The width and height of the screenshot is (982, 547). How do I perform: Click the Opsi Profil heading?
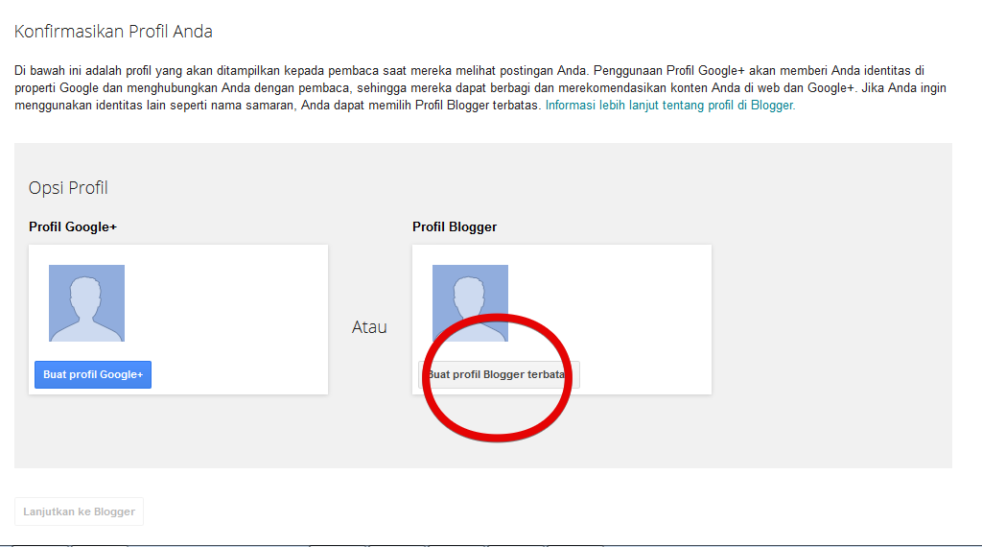tap(68, 188)
